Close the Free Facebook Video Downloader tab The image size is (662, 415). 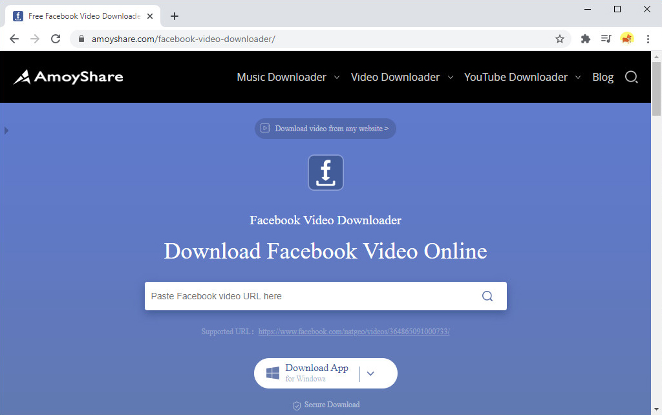point(150,16)
